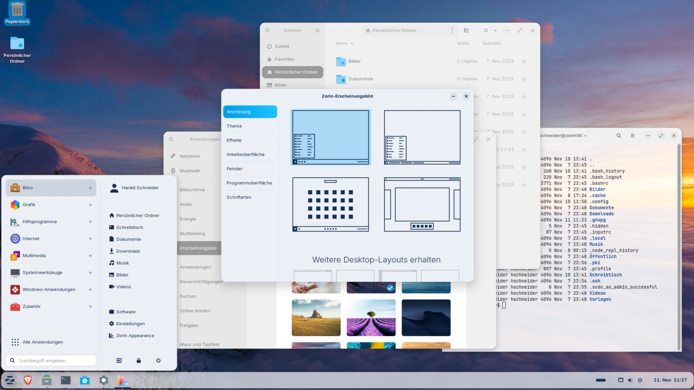This screenshot has height=390, width=694.
Task: Open the kebab menu beside Persönlicher Ordner path
Action: coord(452,30)
